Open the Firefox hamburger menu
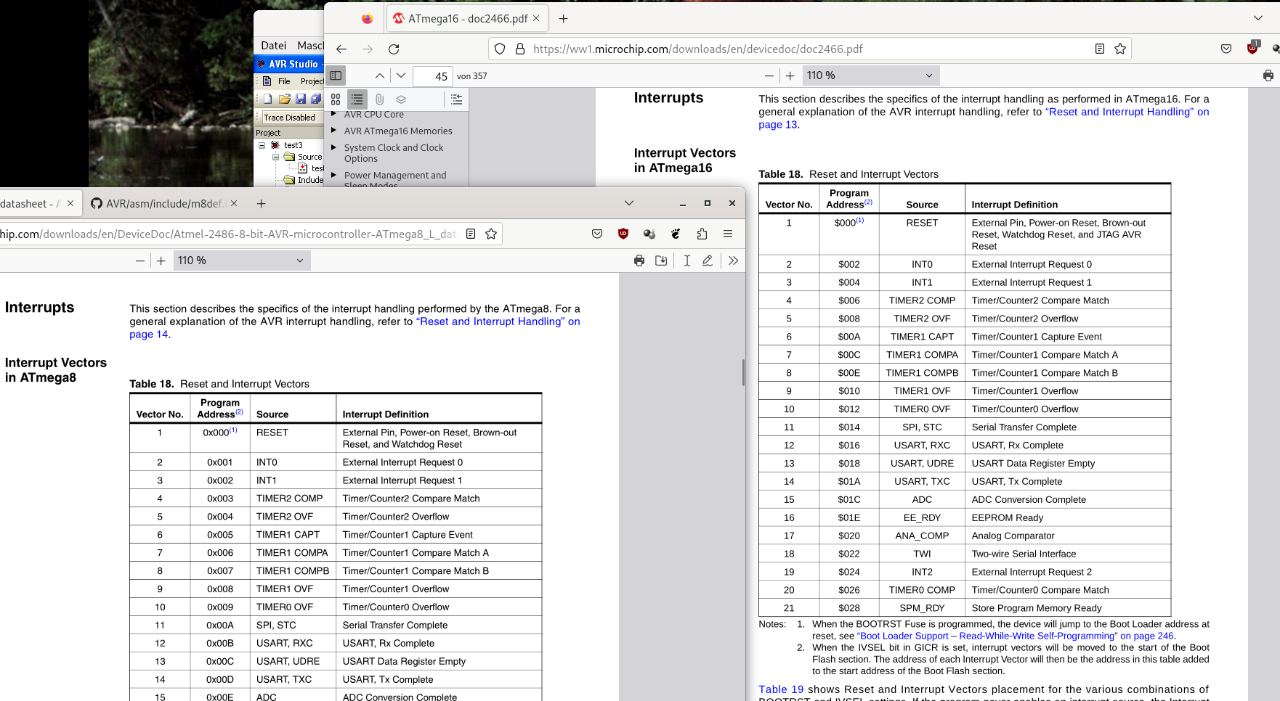1280x701 pixels. (728, 234)
